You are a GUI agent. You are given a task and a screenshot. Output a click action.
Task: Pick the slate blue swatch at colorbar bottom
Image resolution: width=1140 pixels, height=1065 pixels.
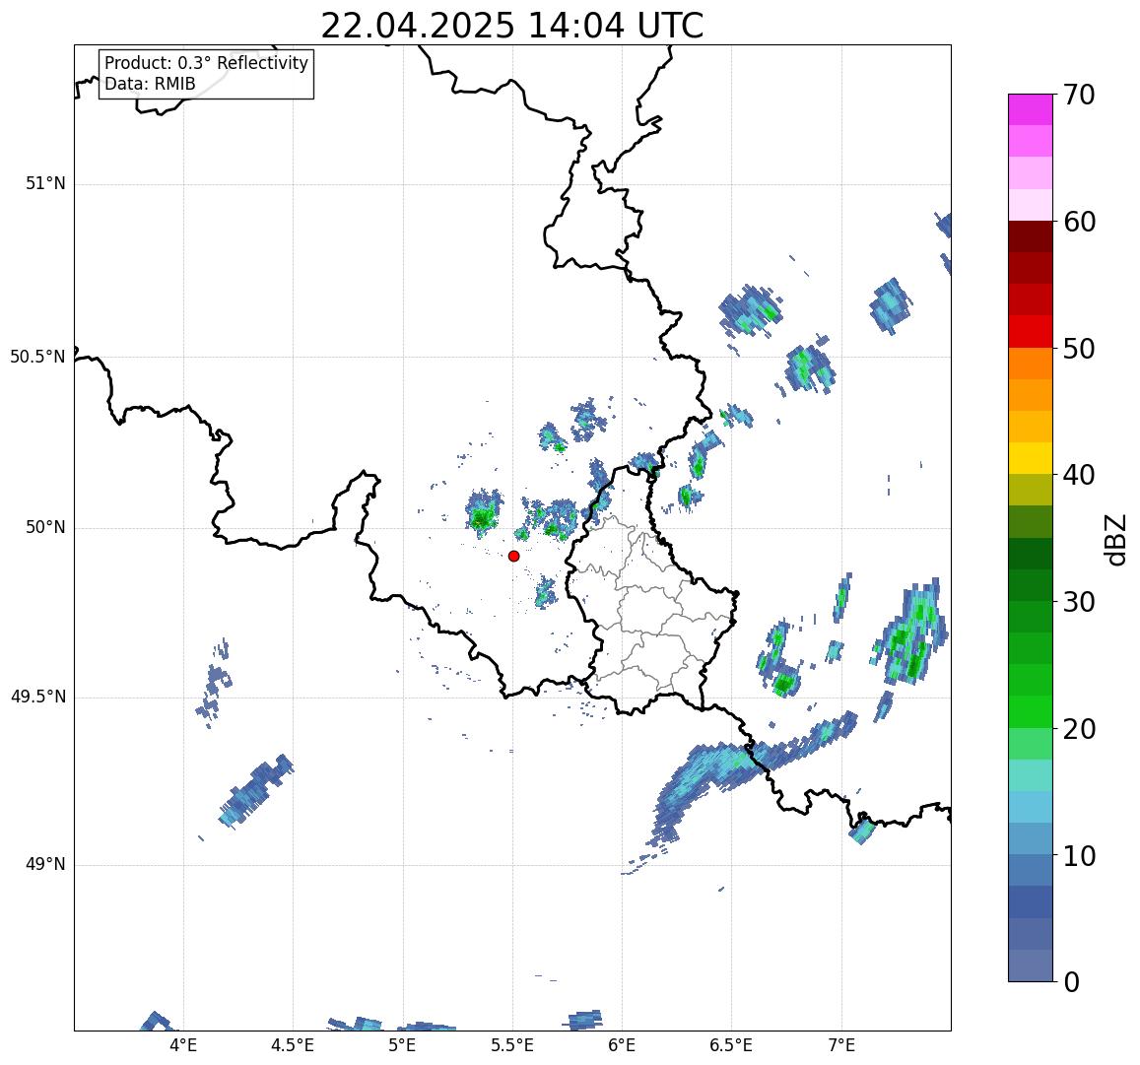tap(1031, 966)
